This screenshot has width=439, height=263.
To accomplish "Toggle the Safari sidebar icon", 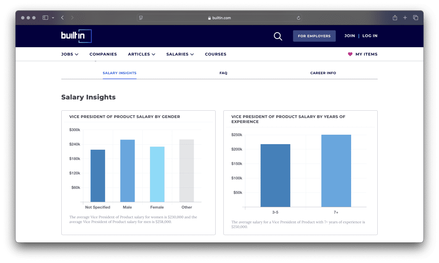I will click(x=45, y=18).
